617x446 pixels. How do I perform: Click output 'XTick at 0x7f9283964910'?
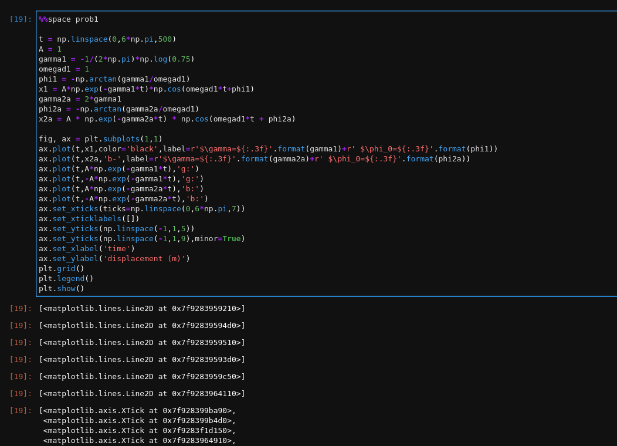pos(140,441)
